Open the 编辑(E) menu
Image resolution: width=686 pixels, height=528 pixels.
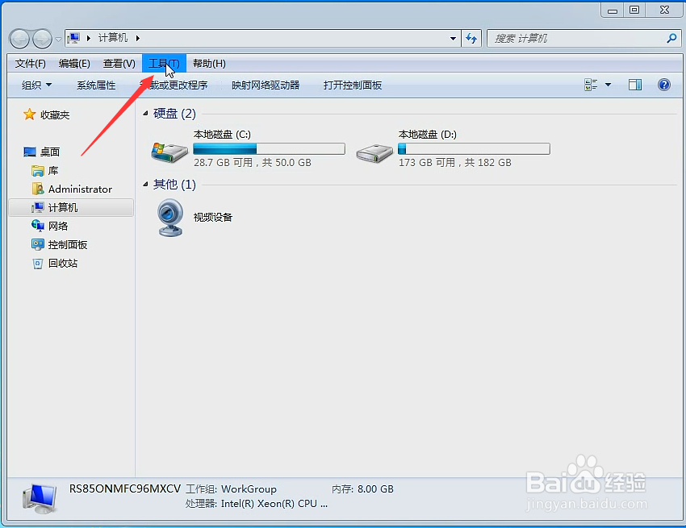[74, 64]
